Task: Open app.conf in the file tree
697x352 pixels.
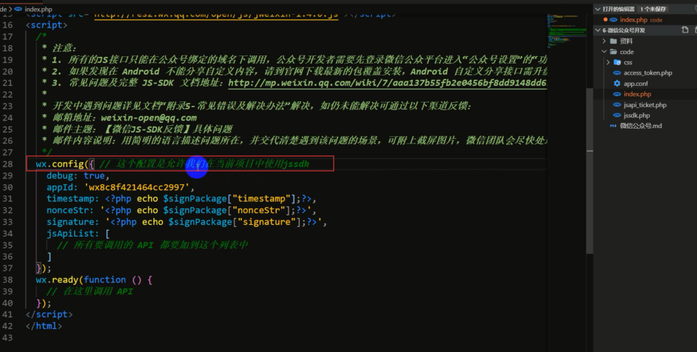Action: click(636, 84)
